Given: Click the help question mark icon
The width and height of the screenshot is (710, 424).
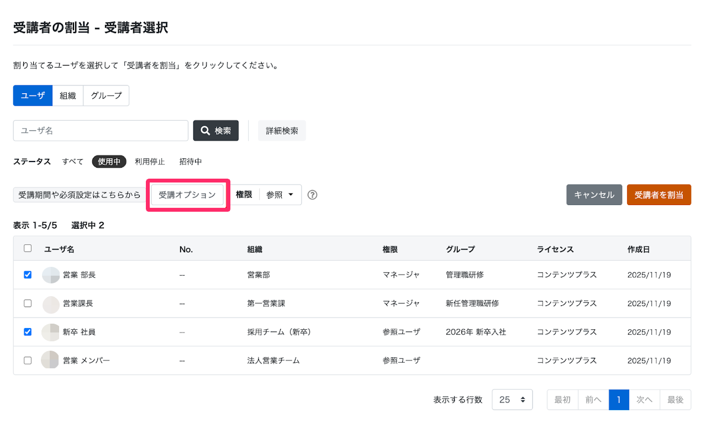Looking at the screenshot, I should tap(312, 195).
